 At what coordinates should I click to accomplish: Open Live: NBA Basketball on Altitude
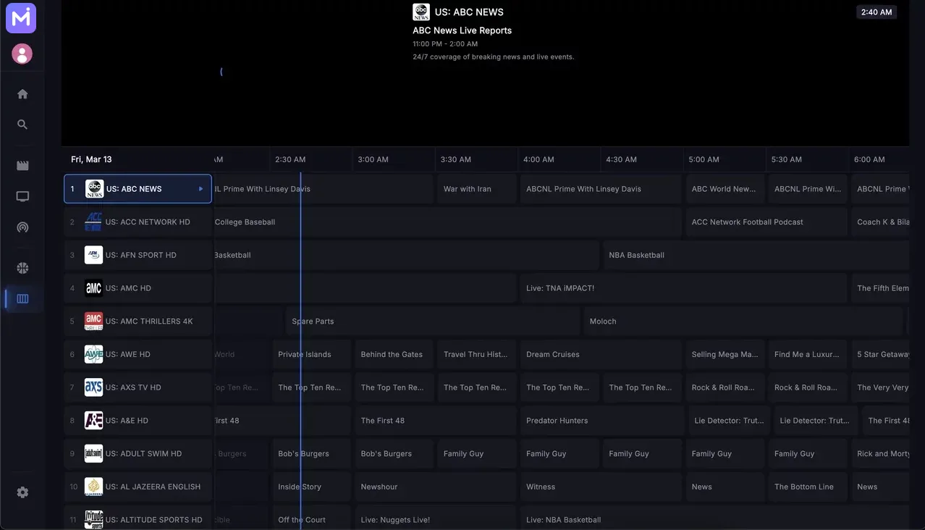tap(714, 518)
